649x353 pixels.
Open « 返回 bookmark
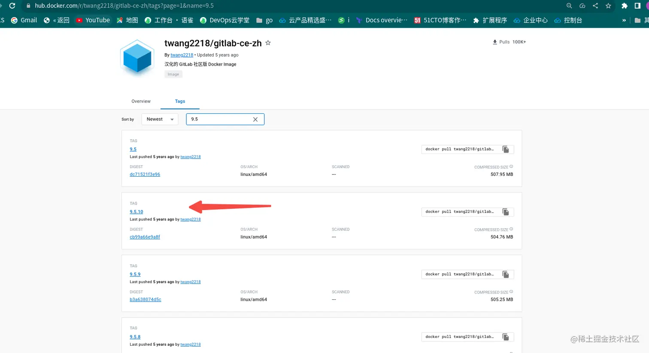(x=57, y=20)
